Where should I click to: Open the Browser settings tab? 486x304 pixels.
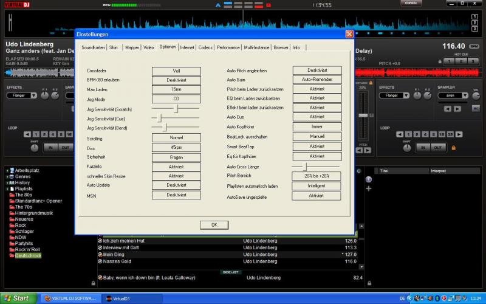[x=281, y=47]
